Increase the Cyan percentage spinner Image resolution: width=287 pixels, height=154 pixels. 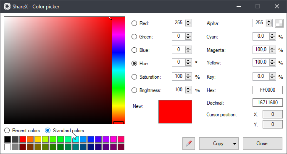[272, 35]
